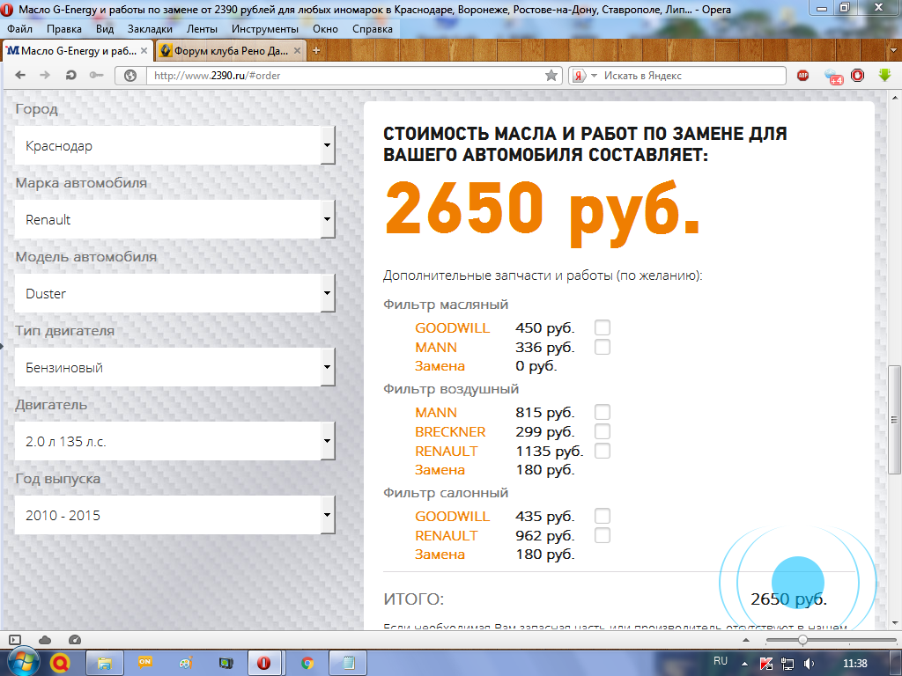Close the Масло G-Energy tab
The width and height of the screenshot is (902, 676).
click(144, 50)
